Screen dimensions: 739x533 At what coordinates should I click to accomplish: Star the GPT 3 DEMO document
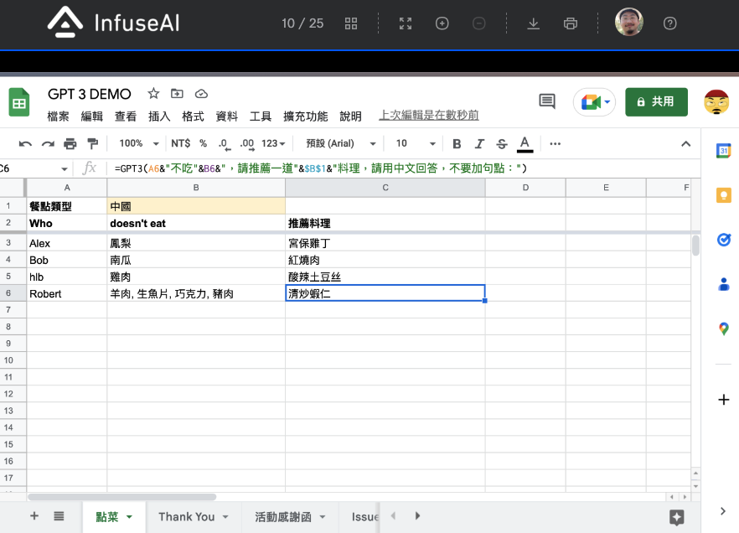pos(153,94)
